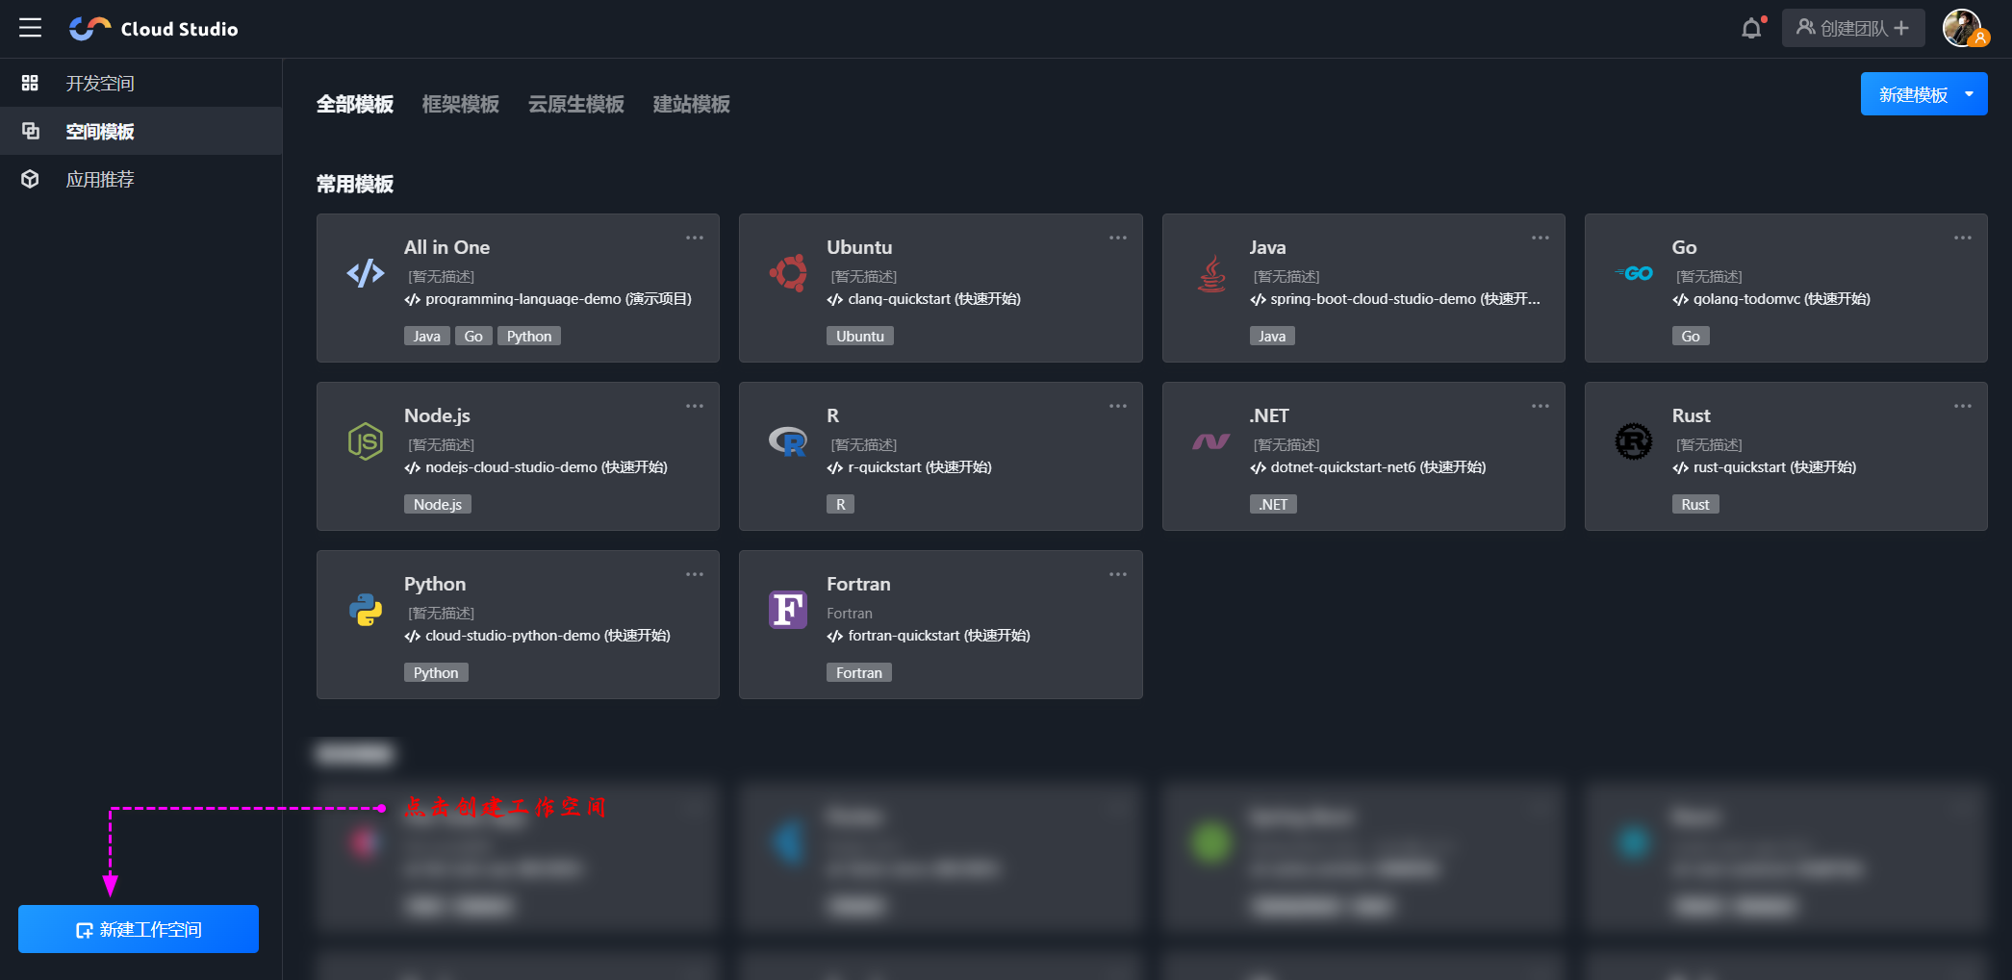Select the Python template card title
The width and height of the screenshot is (2012, 980).
pos(435,584)
